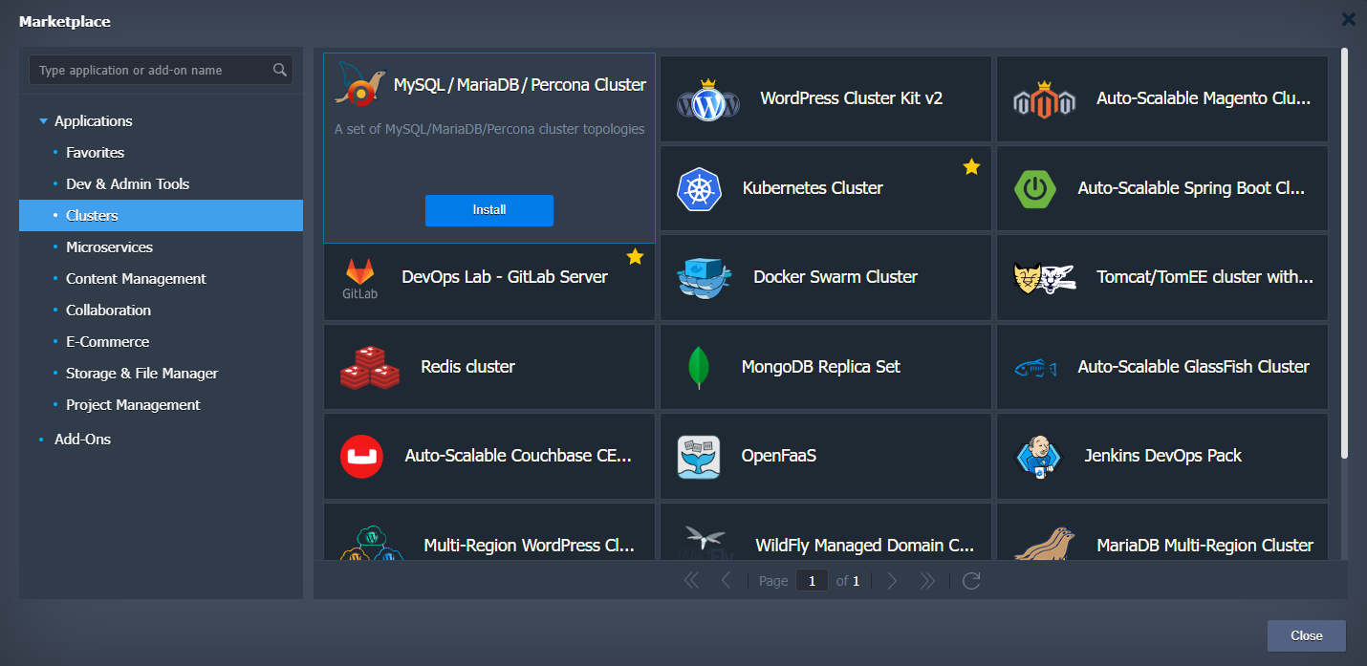
Task: Select the Clusters category
Action: [161, 216]
